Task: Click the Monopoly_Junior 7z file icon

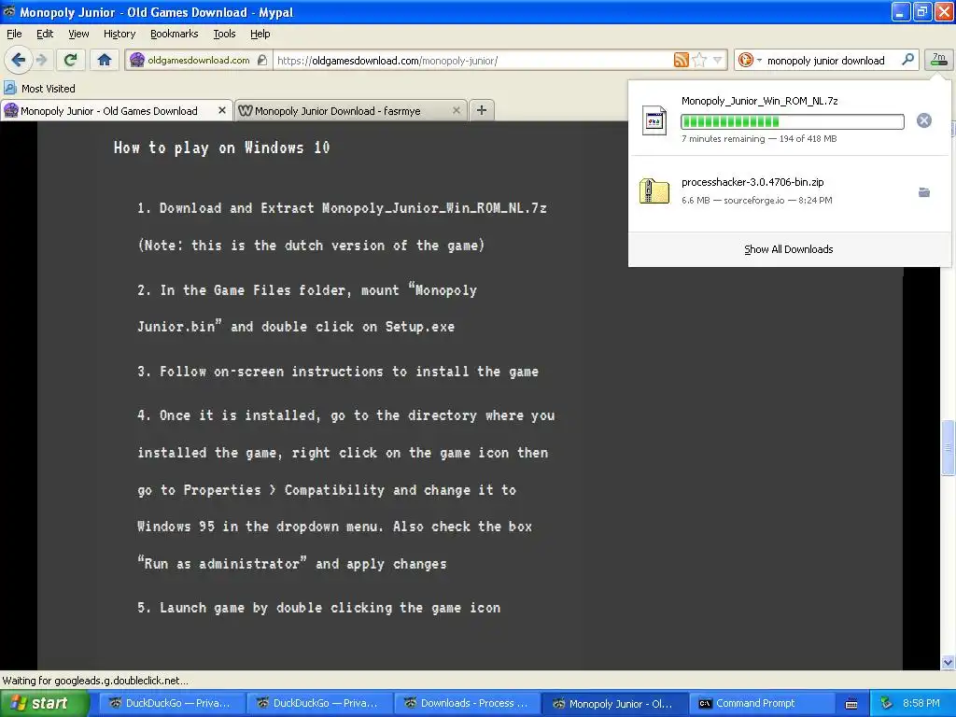Action: tap(654, 120)
